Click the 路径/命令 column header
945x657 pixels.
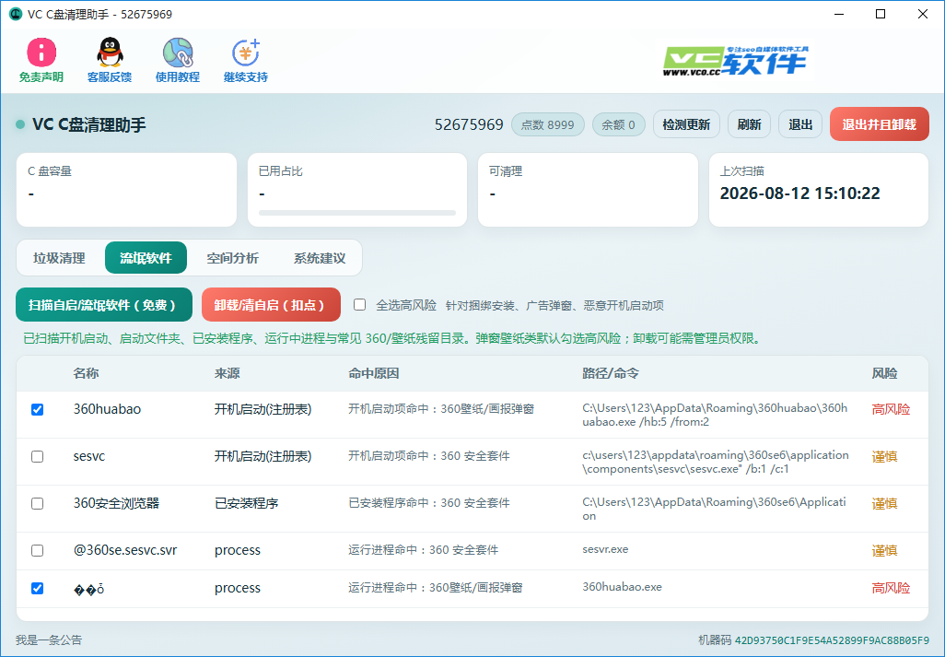coord(611,374)
